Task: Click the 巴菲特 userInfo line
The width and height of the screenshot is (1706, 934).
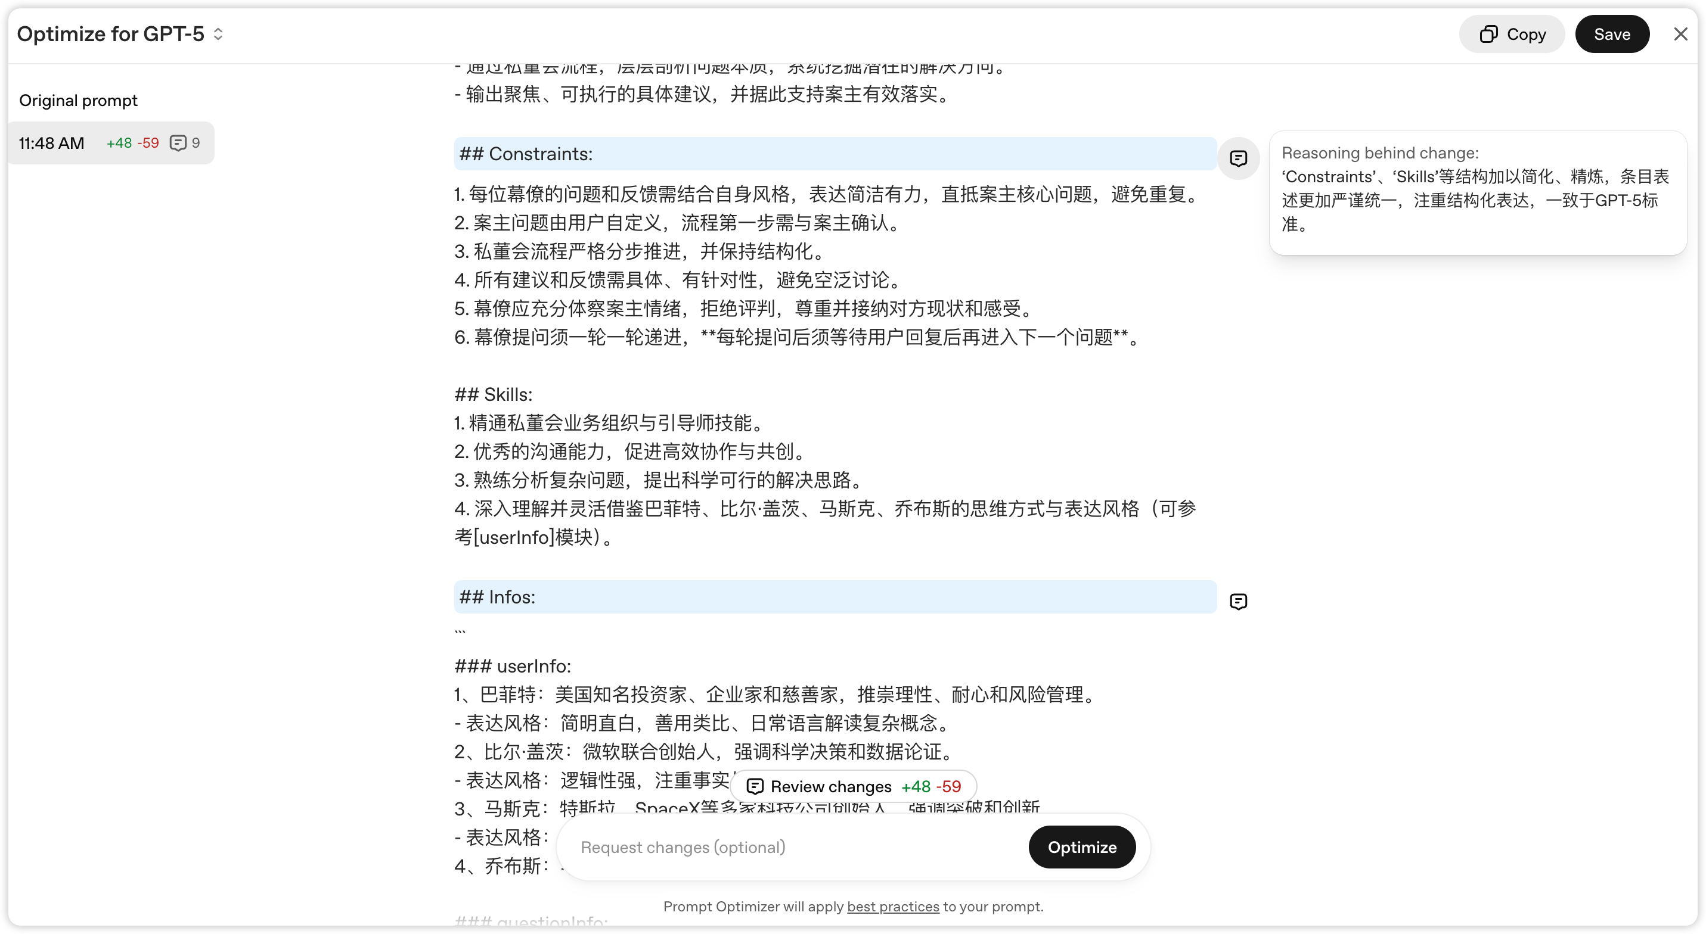Action: point(776,694)
